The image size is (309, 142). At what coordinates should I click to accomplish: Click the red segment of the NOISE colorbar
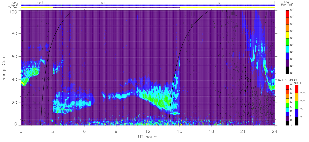click(x=296, y=89)
